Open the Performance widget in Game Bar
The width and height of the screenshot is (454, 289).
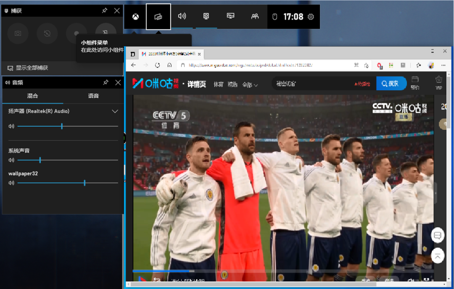pyautogui.click(x=230, y=16)
